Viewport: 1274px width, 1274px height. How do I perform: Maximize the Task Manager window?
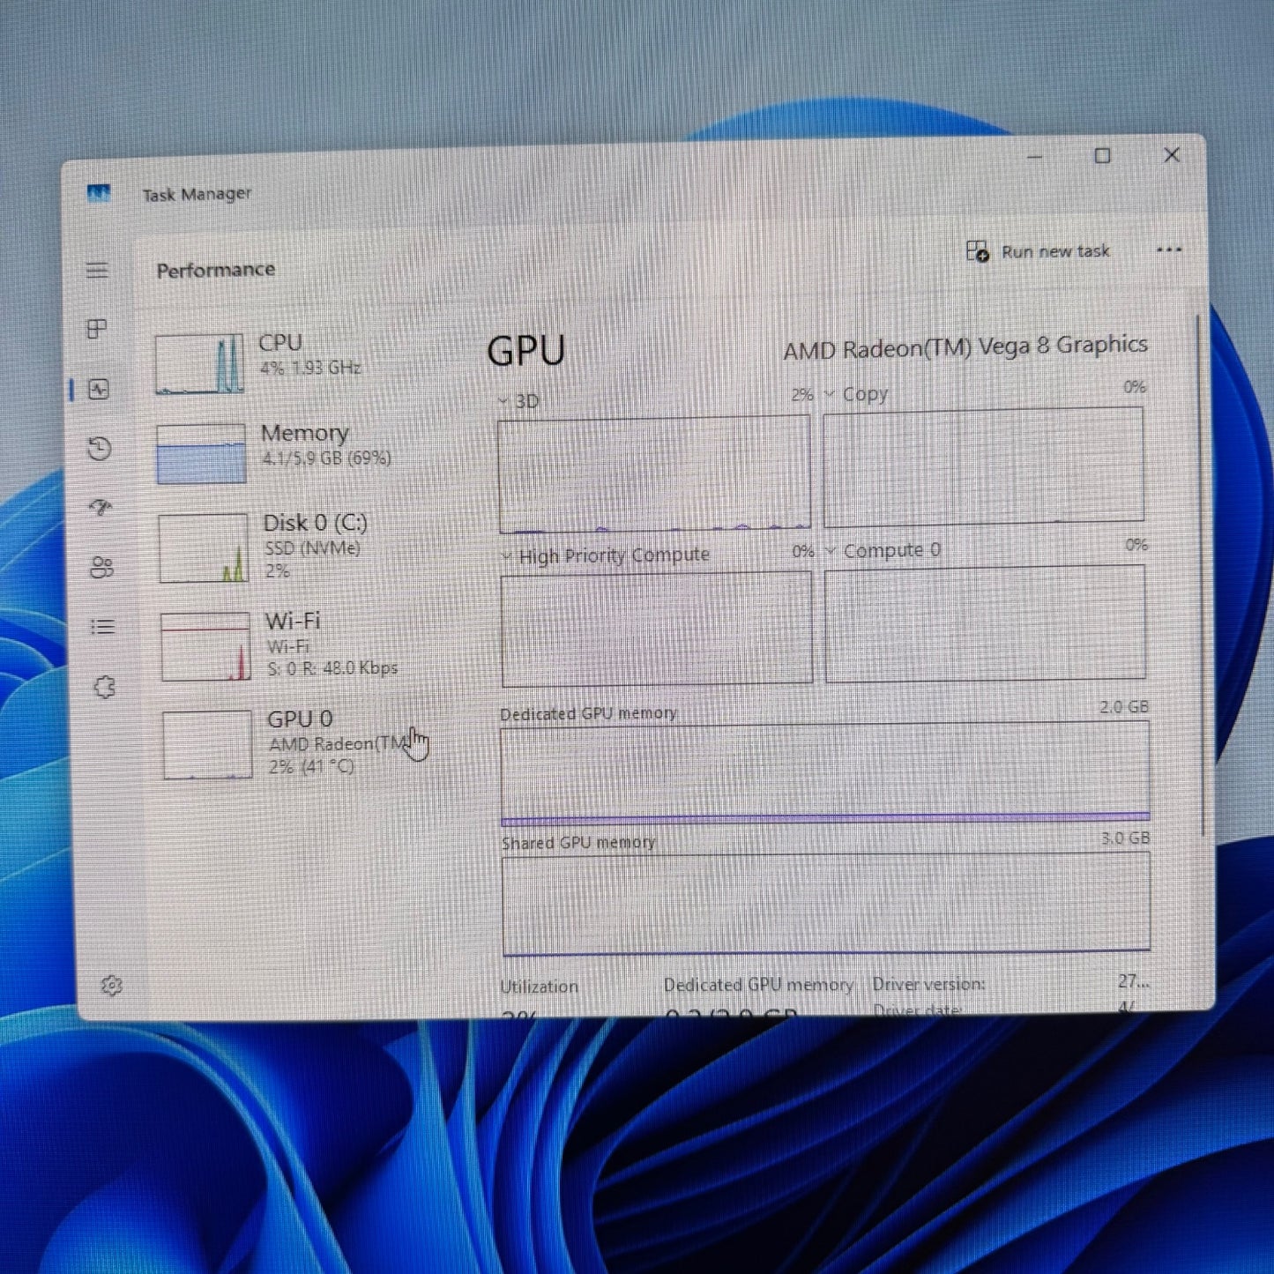pos(1102,156)
